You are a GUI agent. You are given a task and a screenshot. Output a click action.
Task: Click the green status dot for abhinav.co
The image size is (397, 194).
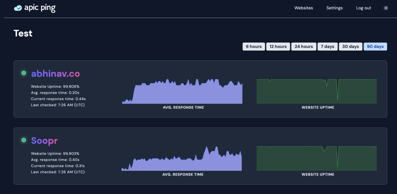[24, 73]
